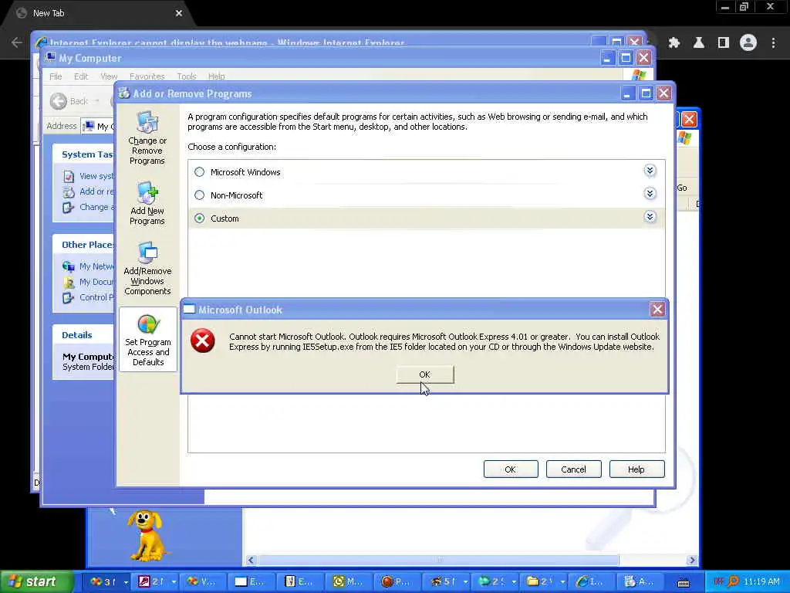Open File menu in My Computer window
790x593 pixels.
point(56,76)
